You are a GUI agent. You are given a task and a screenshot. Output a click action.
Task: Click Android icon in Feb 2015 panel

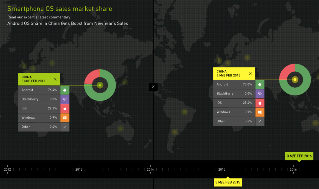260,85
